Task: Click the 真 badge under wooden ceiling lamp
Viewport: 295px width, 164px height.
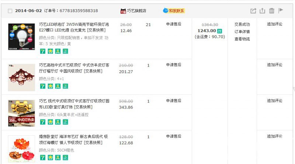Action: coord(58,86)
